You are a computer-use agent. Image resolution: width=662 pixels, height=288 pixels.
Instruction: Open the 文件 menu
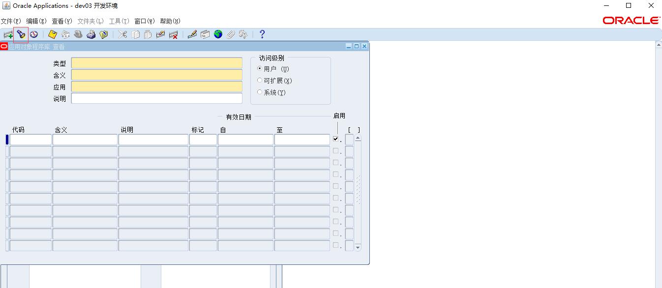[11, 21]
